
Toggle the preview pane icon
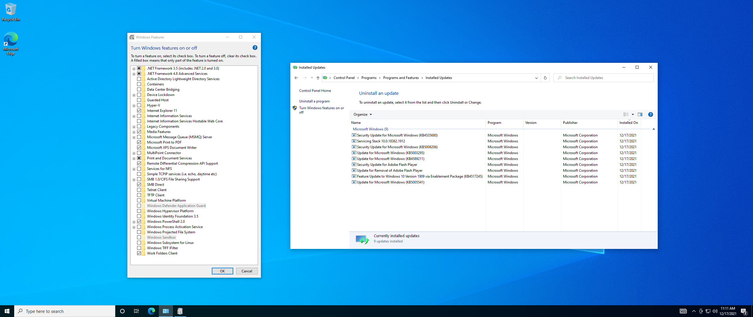[640, 114]
